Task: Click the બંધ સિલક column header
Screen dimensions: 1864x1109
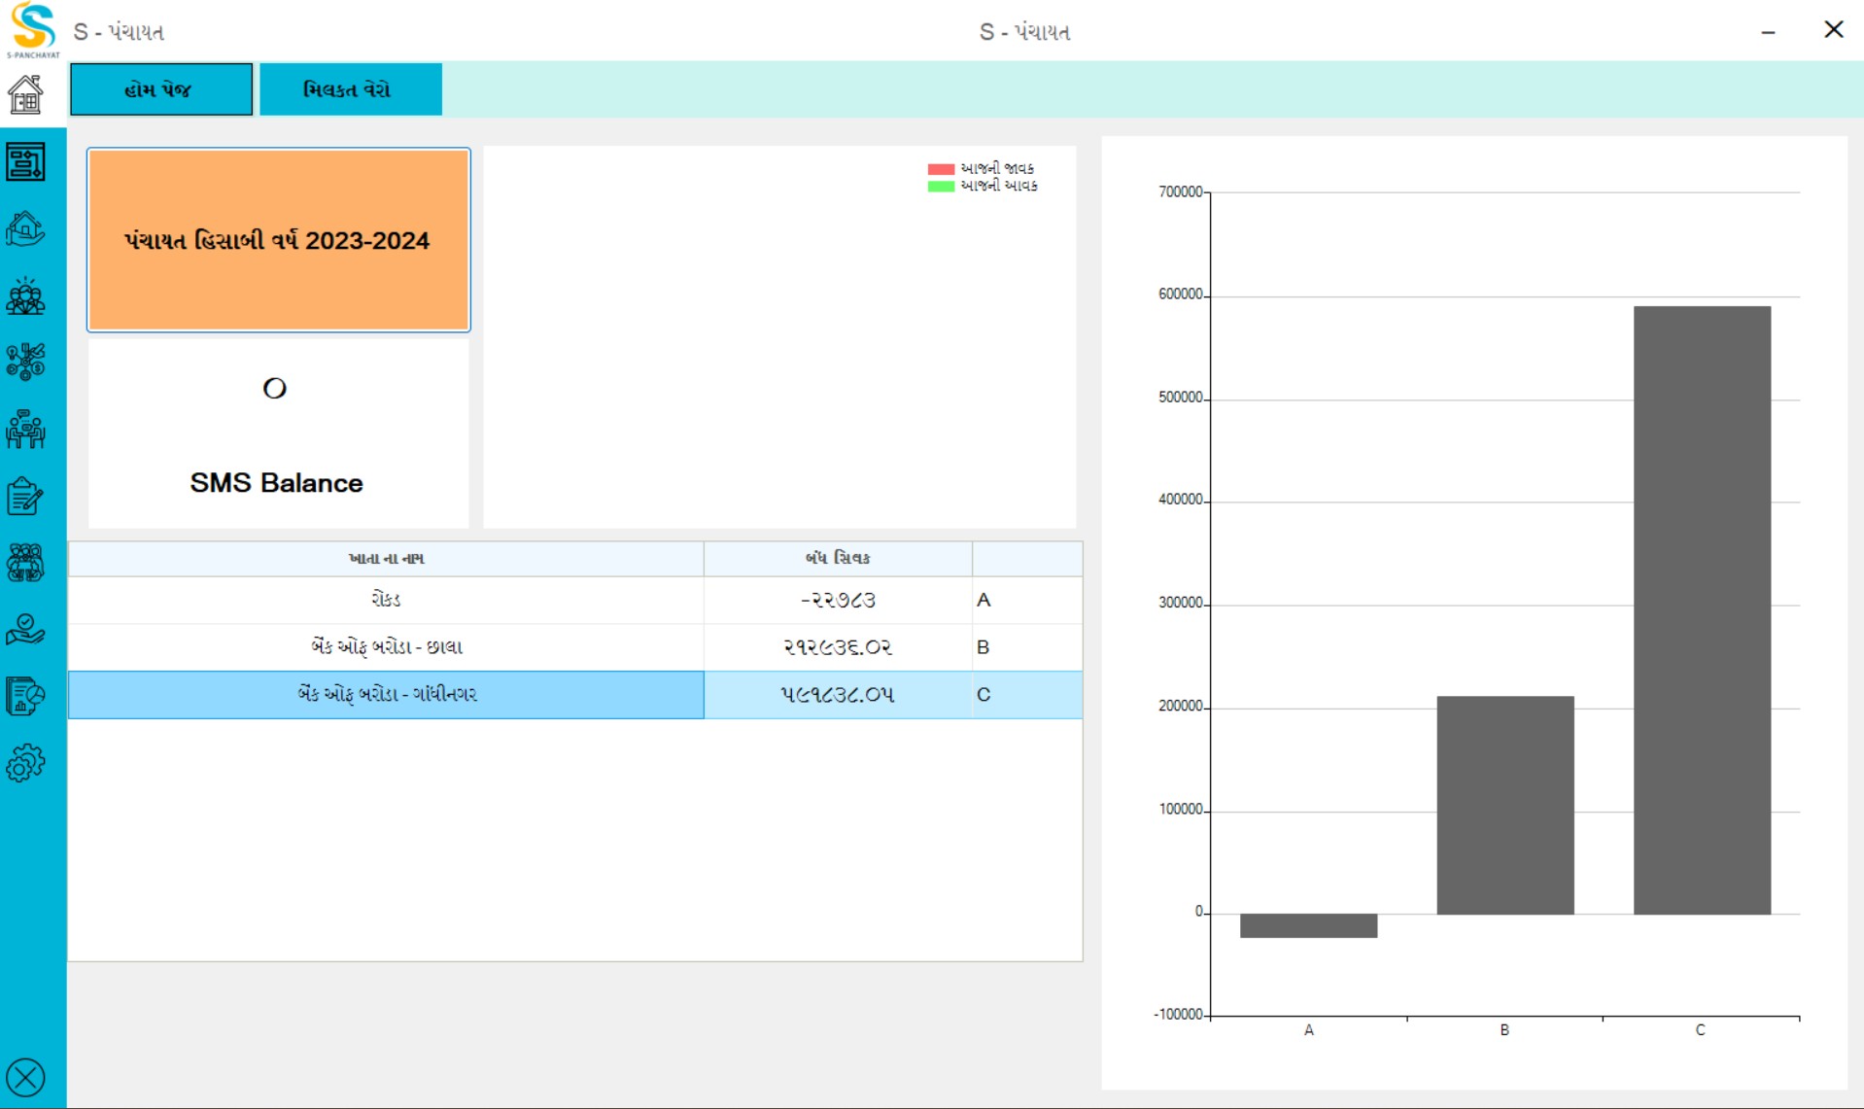Action: tap(837, 559)
